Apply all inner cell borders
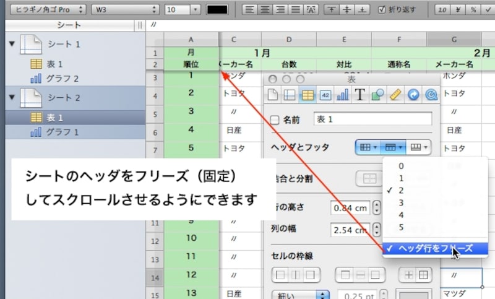 click(x=408, y=275)
